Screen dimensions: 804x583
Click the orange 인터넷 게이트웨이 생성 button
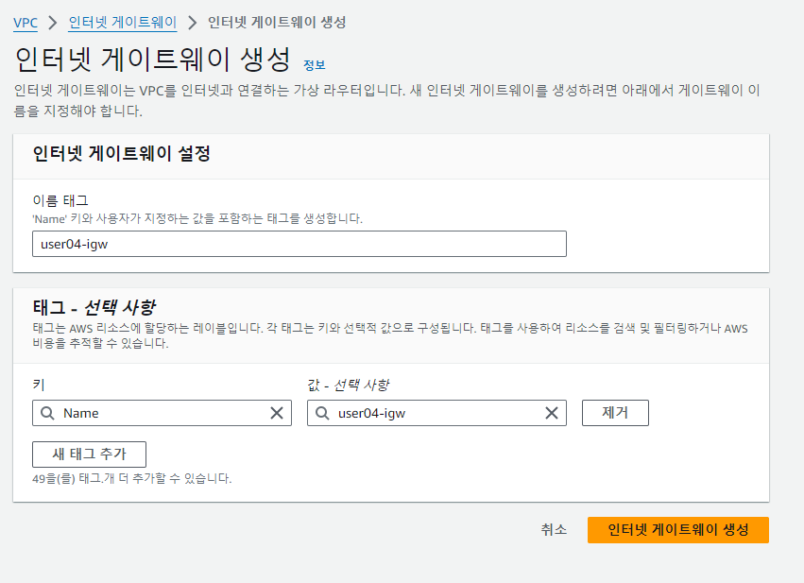tap(677, 530)
